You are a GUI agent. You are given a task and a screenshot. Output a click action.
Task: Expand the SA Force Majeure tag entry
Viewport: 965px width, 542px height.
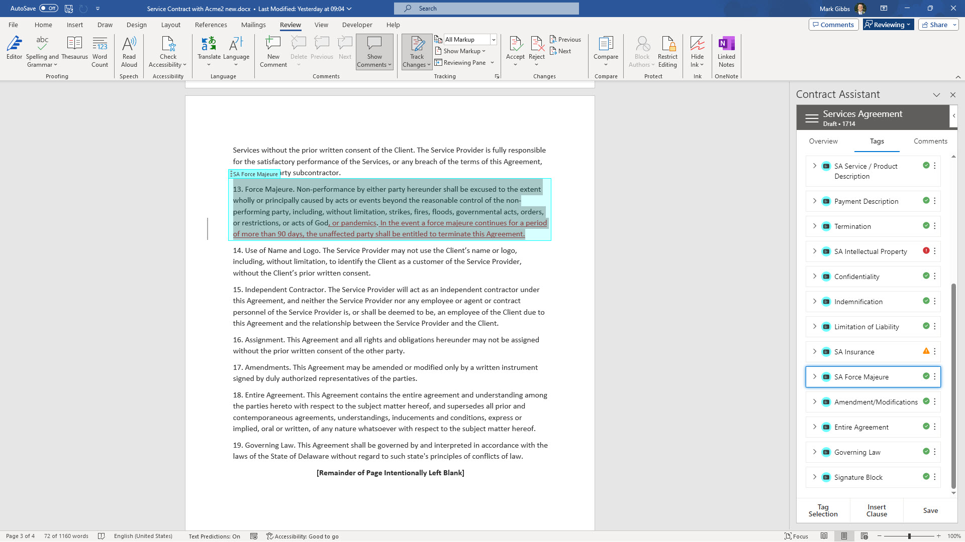815,376
